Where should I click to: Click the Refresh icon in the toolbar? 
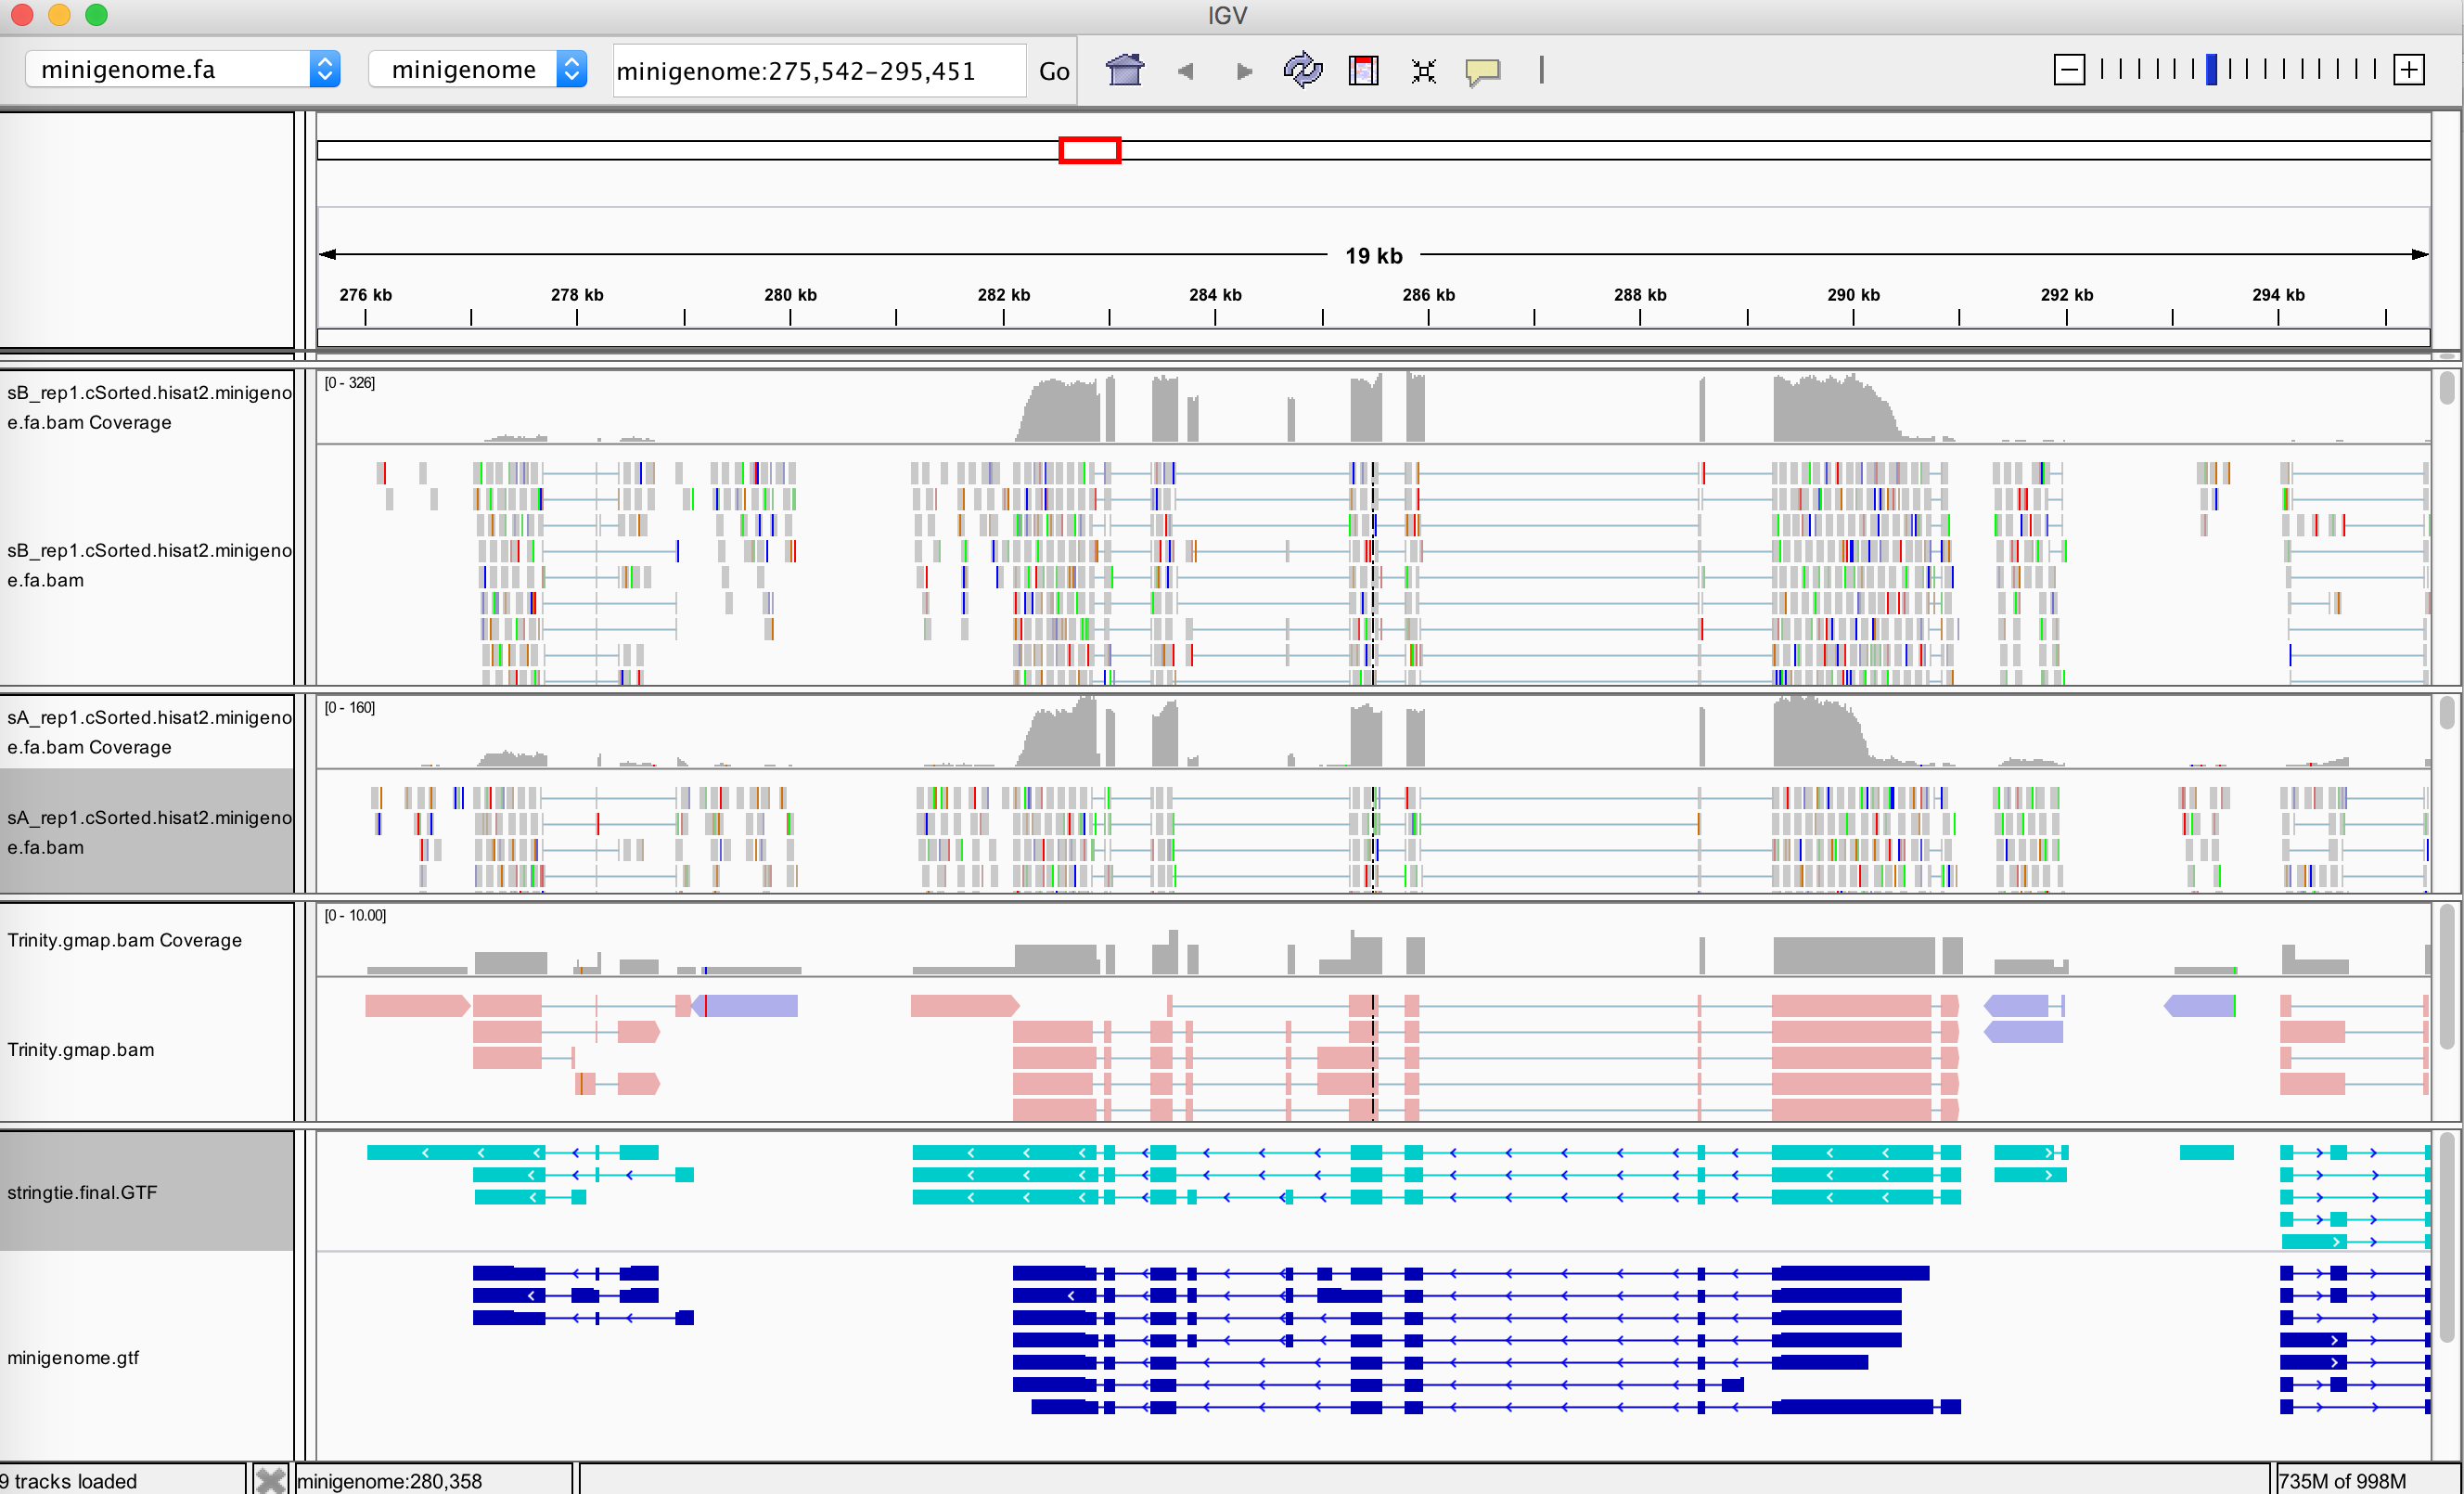(x=1302, y=70)
